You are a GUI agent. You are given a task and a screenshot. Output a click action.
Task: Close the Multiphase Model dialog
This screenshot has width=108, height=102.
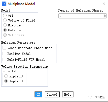(x=104, y=4)
